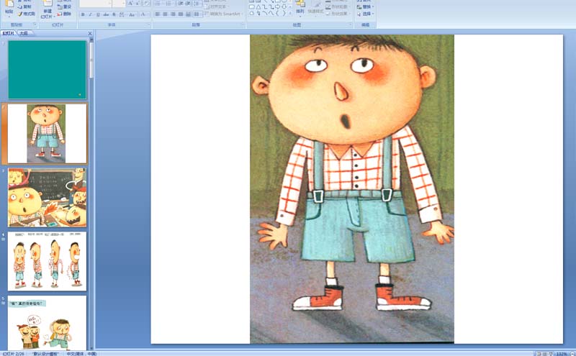This screenshot has height=356, width=576.
Task: Select the left brace shape in gallery
Action: (x=277, y=13)
